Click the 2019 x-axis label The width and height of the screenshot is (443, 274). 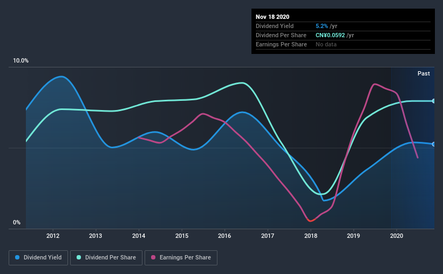[x=353, y=236]
